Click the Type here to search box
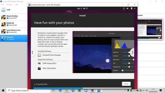Screen dimensions: 165x93 point(28,90)
